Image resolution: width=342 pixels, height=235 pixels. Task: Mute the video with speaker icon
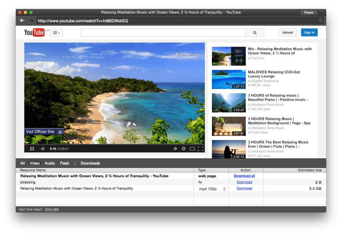(43, 149)
